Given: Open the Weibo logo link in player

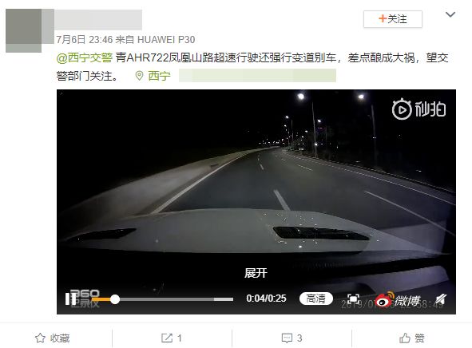Looking at the screenshot, I should tap(397, 299).
